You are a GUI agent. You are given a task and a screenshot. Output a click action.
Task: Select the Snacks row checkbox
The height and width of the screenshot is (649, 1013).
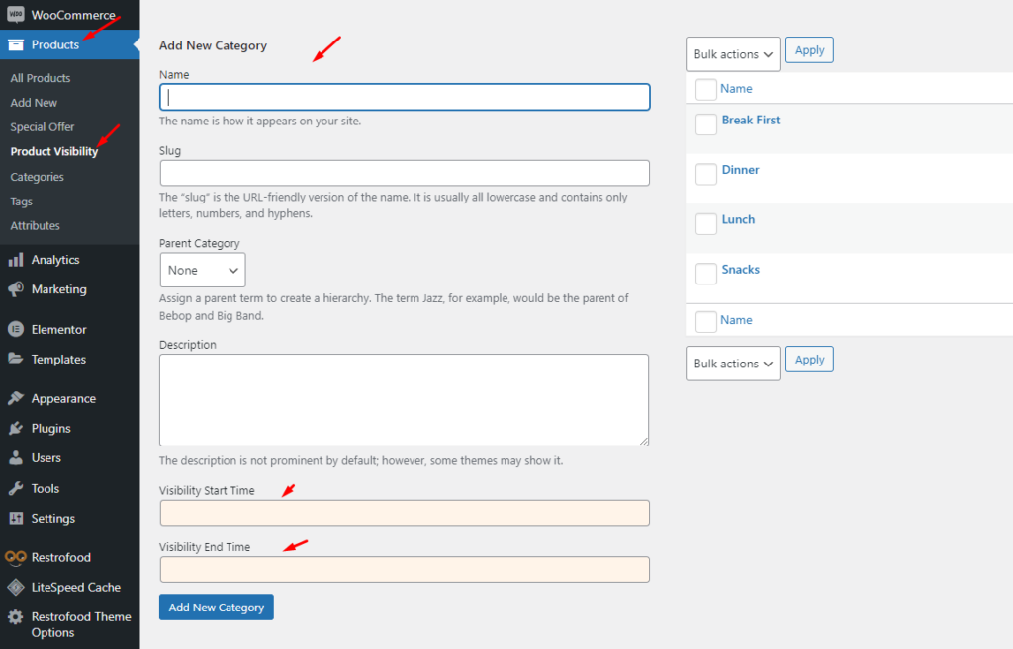705,274
